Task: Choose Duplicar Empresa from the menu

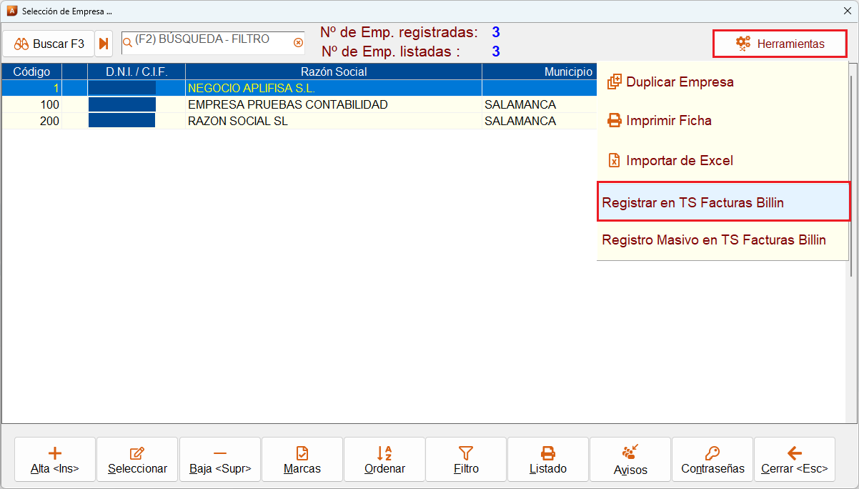Action: click(x=723, y=82)
